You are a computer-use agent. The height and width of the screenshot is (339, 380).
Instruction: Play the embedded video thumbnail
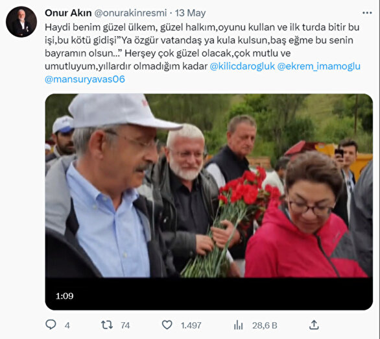[209, 202]
